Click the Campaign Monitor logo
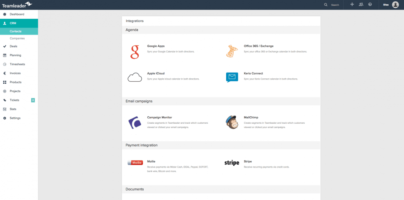 point(135,122)
